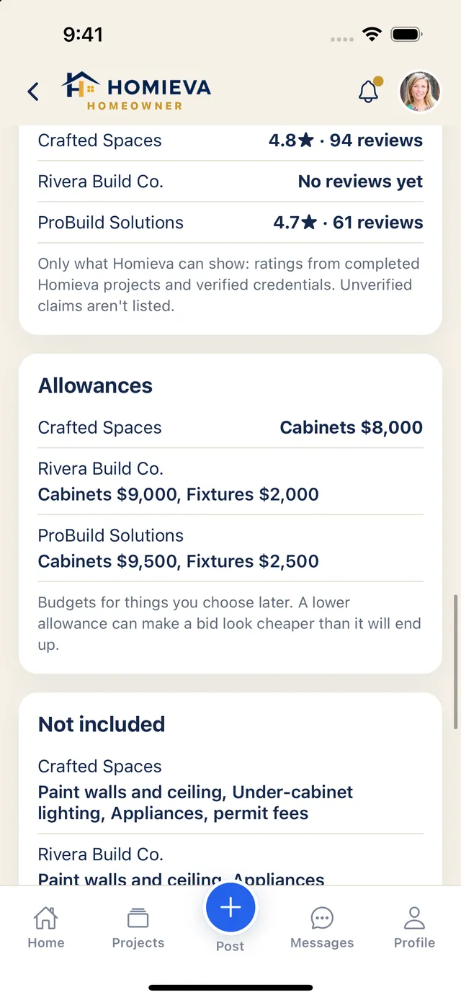Open the Projects tab
This screenshot has width=461, height=1000.
click(x=138, y=928)
